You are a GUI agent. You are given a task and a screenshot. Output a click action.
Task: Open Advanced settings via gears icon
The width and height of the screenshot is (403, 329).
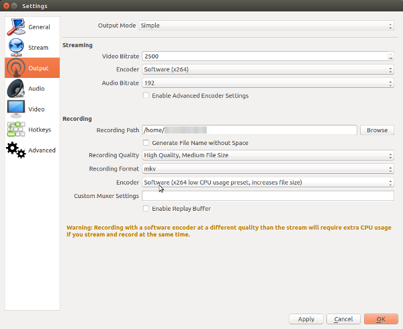click(x=17, y=150)
